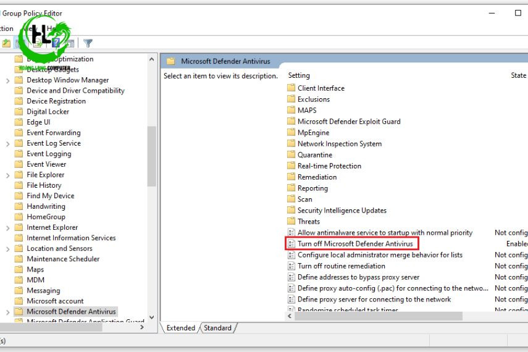Select Event Viewer in the tree
The width and height of the screenshot is (528, 352).
(46, 164)
